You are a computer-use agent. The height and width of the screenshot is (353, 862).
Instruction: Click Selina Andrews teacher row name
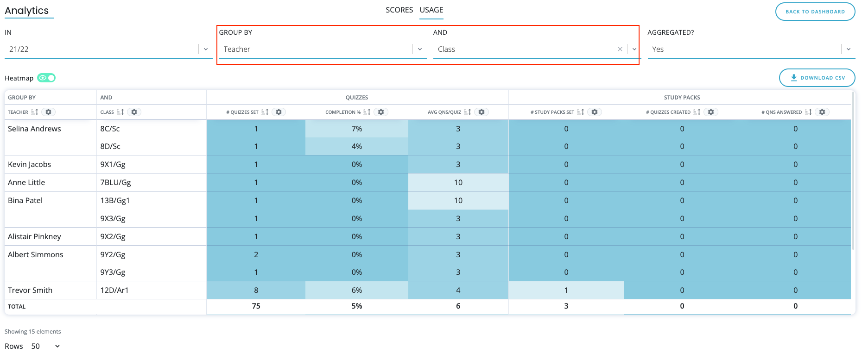coord(34,129)
